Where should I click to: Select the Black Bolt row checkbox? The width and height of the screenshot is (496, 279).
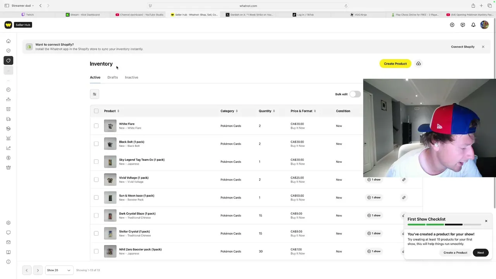[96, 144]
